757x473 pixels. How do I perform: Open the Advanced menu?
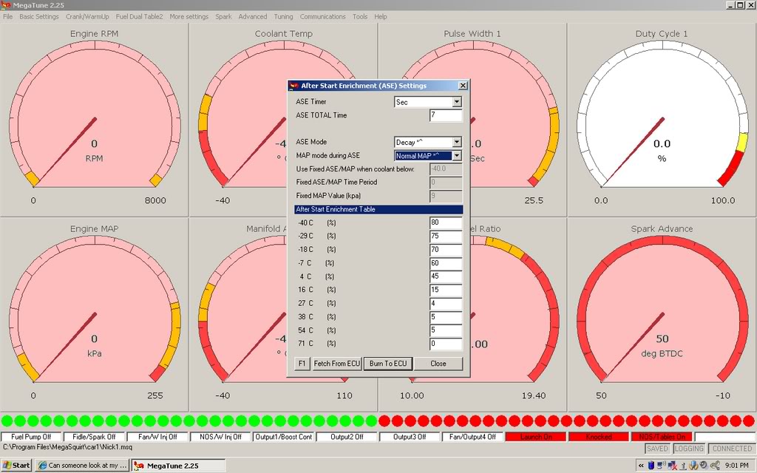coord(253,16)
